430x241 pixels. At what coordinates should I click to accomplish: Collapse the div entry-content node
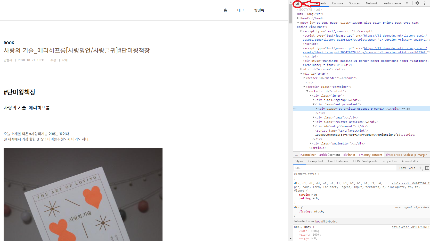pyautogui.click(x=313, y=104)
